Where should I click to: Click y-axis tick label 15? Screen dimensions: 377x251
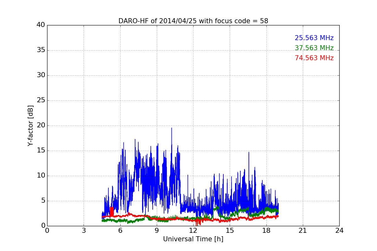[41, 151]
